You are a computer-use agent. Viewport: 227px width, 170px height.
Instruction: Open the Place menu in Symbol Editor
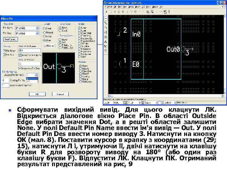(x=125, y=7)
